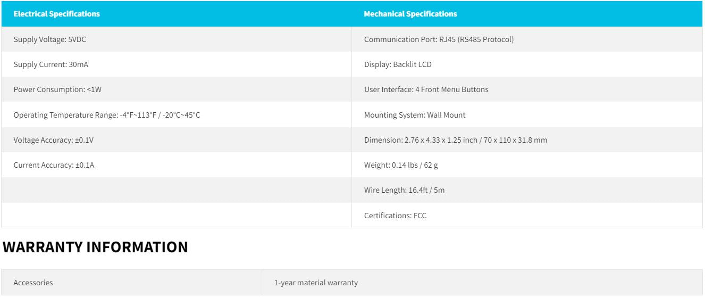Select the Current Accuracy: ±0.1A text
The image size is (705, 297).
pyautogui.click(x=54, y=165)
